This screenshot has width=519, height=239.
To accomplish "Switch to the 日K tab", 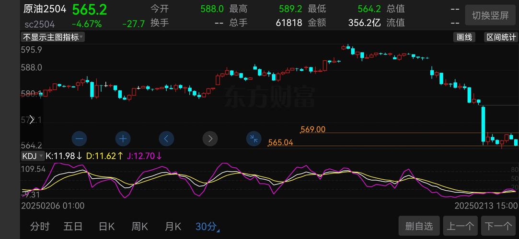I will (106, 227).
